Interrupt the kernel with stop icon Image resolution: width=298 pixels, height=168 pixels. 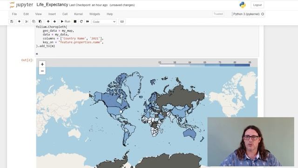click(x=75, y=21)
